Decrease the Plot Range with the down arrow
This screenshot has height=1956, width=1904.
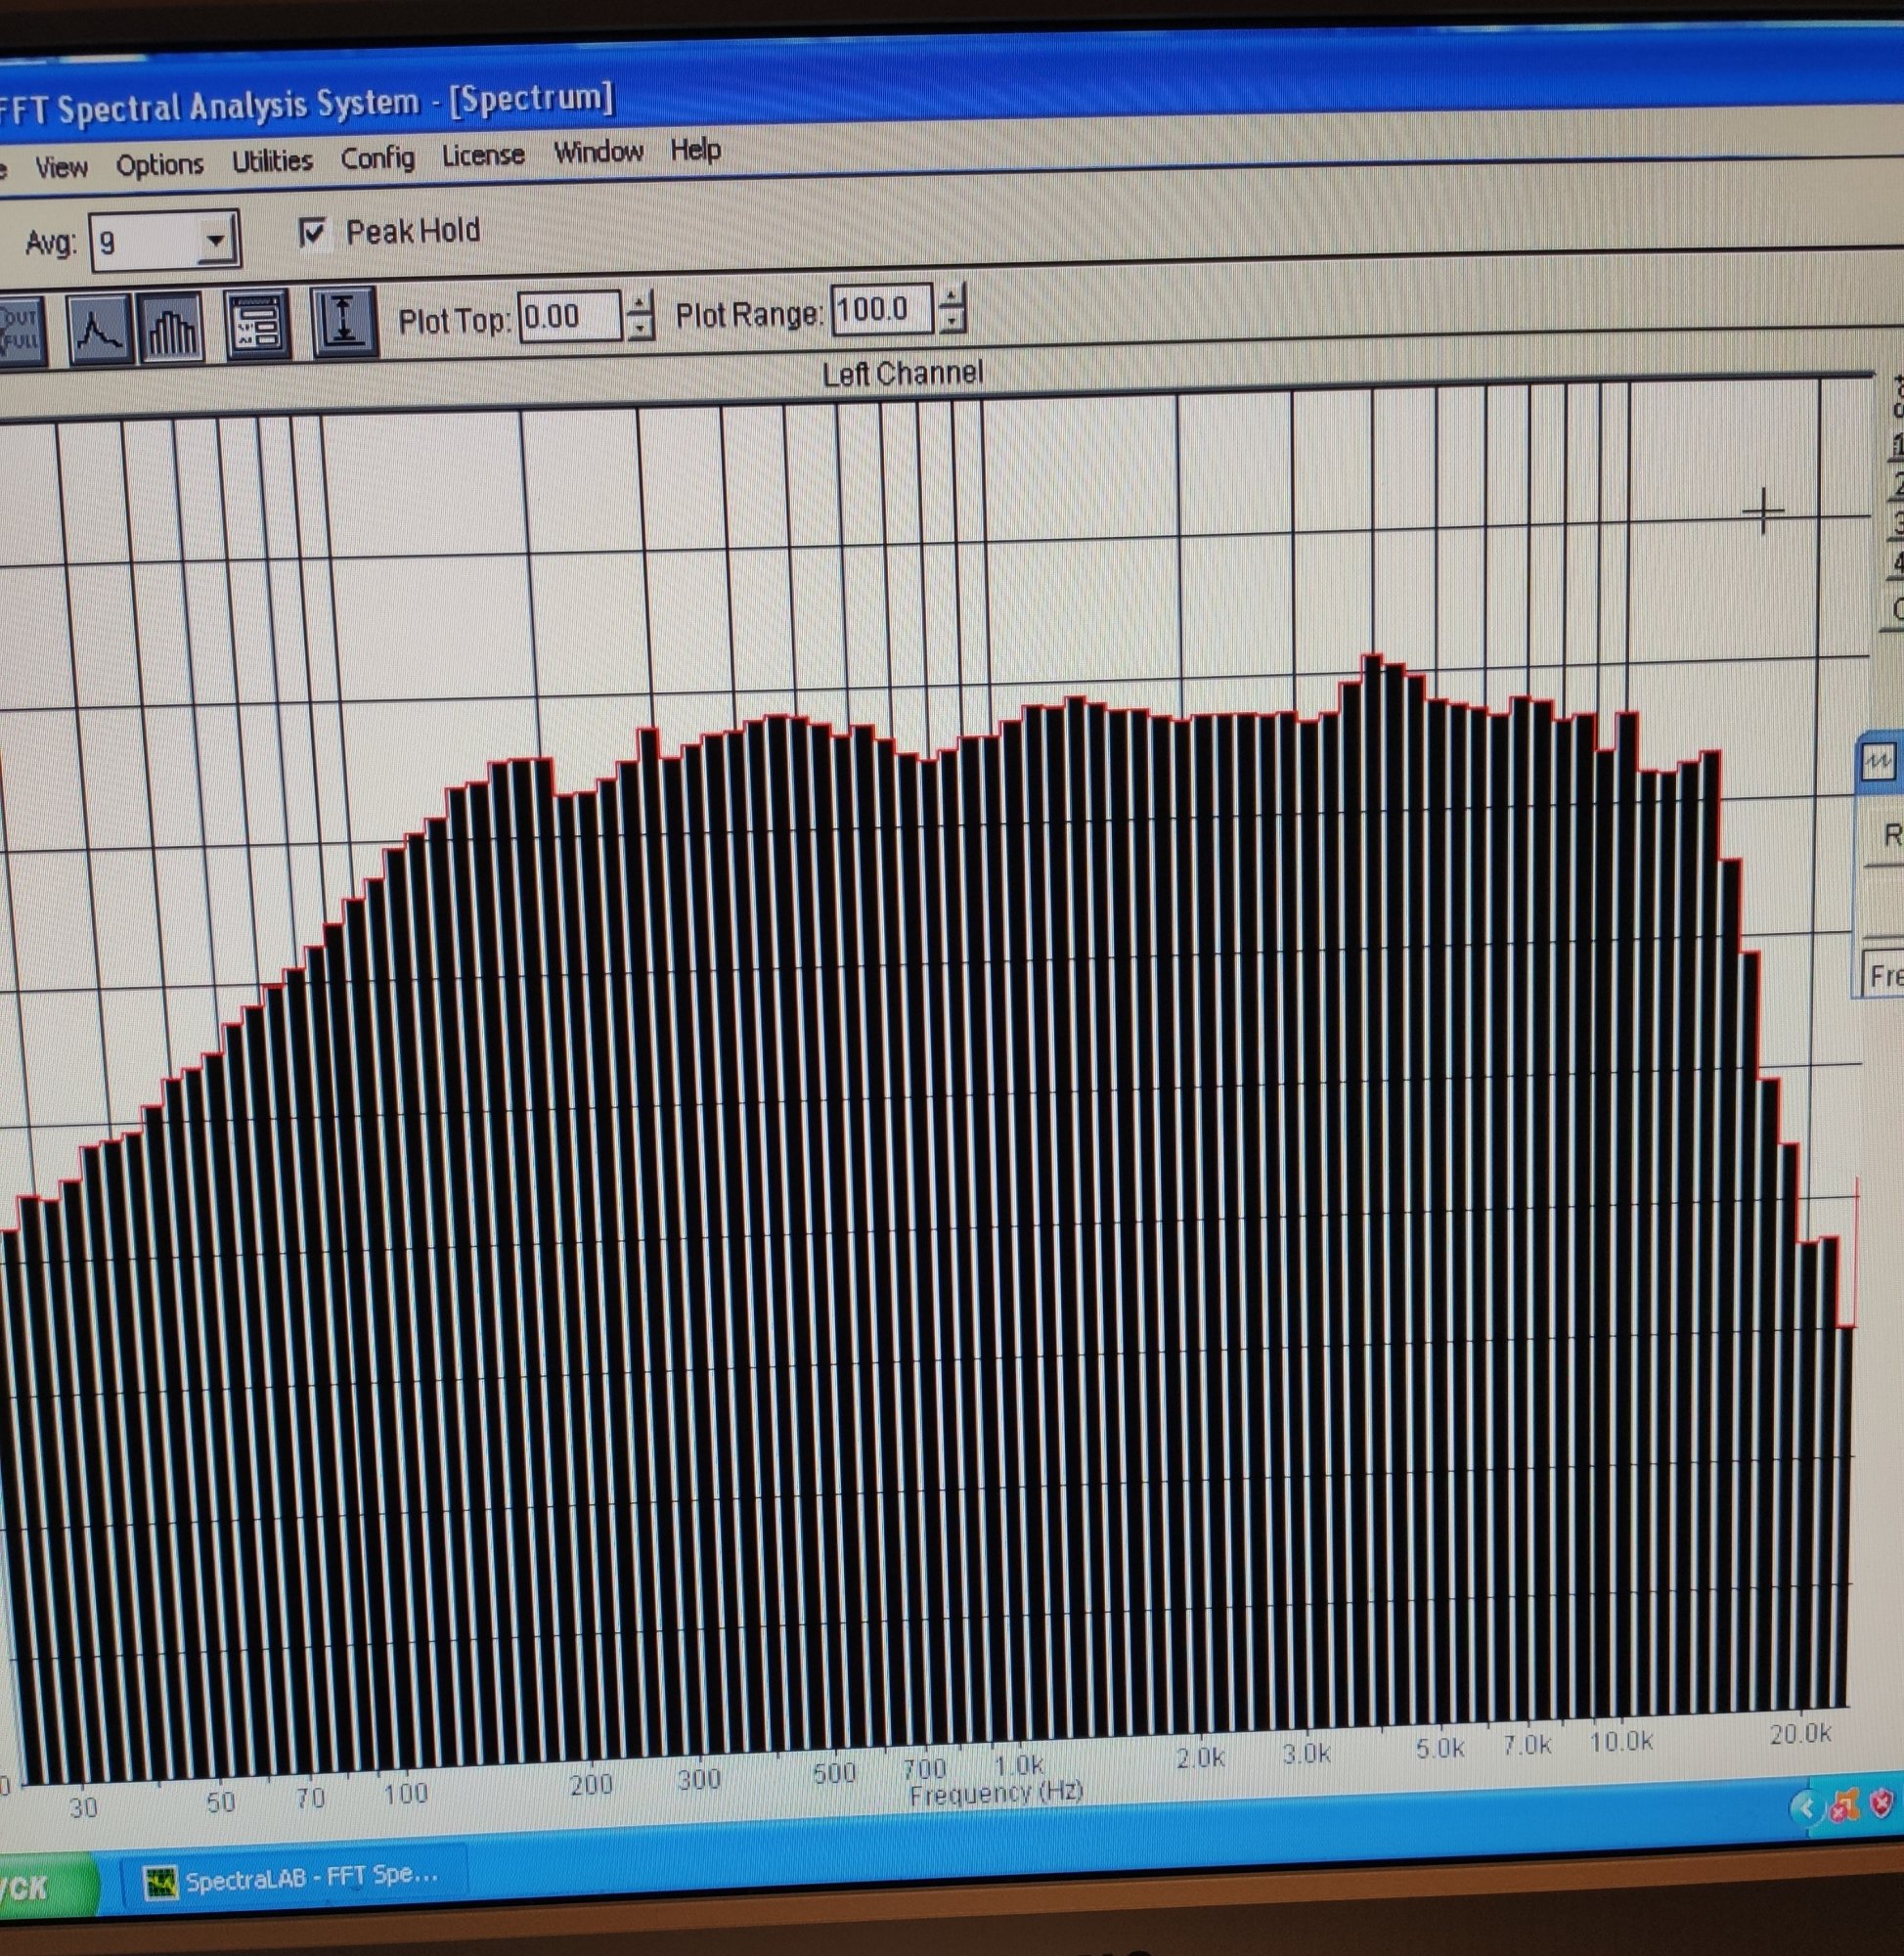tap(952, 320)
